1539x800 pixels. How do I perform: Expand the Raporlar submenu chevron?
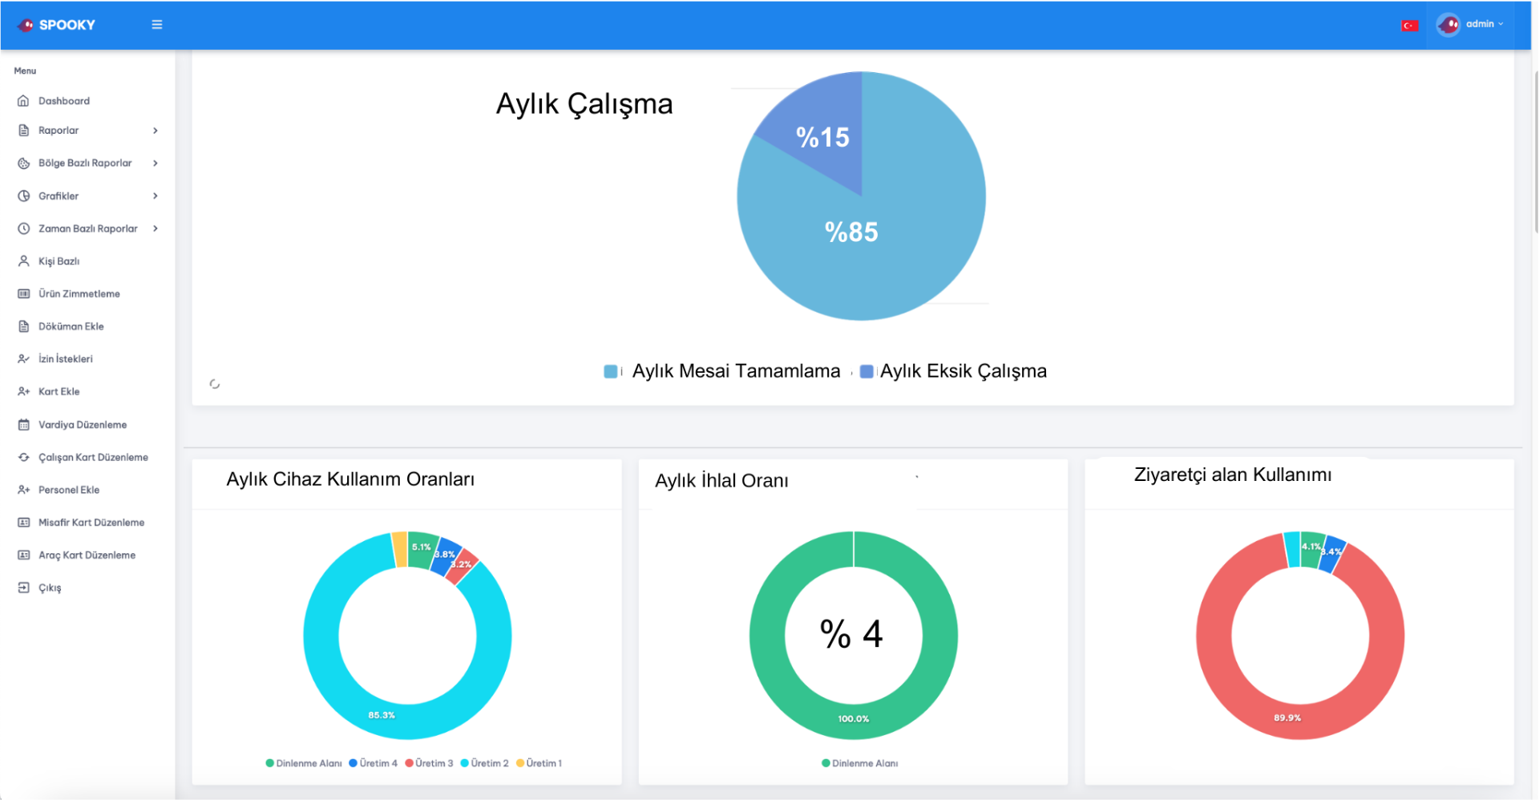(x=156, y=131)
